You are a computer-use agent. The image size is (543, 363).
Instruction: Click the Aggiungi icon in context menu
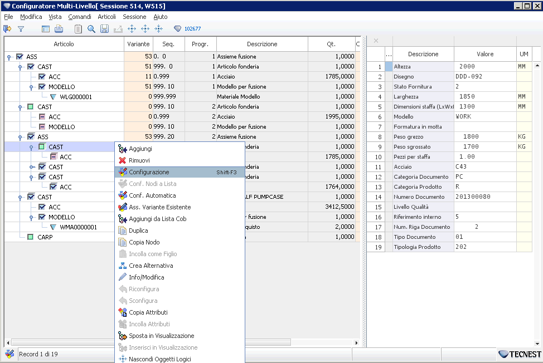(x=122, y=149)
